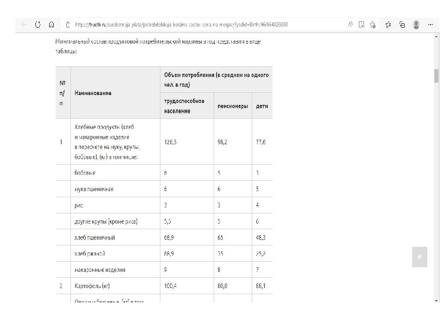Click the browser back arrow

24,25
